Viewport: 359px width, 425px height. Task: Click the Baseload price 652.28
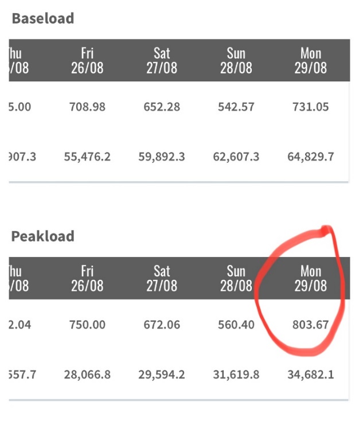coord(162,107)
